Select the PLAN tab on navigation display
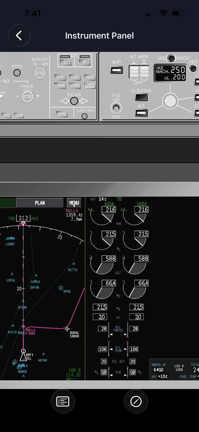 pyautogui.click(x=40, y=203)
